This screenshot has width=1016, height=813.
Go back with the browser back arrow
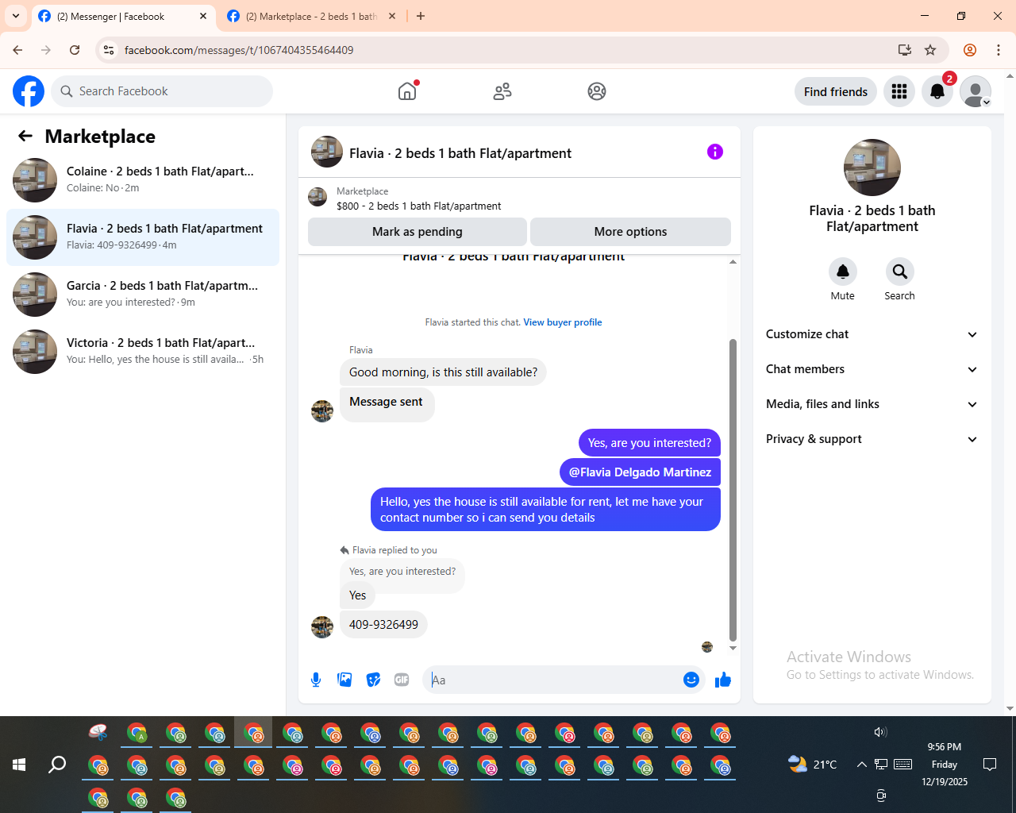(17, 50)
